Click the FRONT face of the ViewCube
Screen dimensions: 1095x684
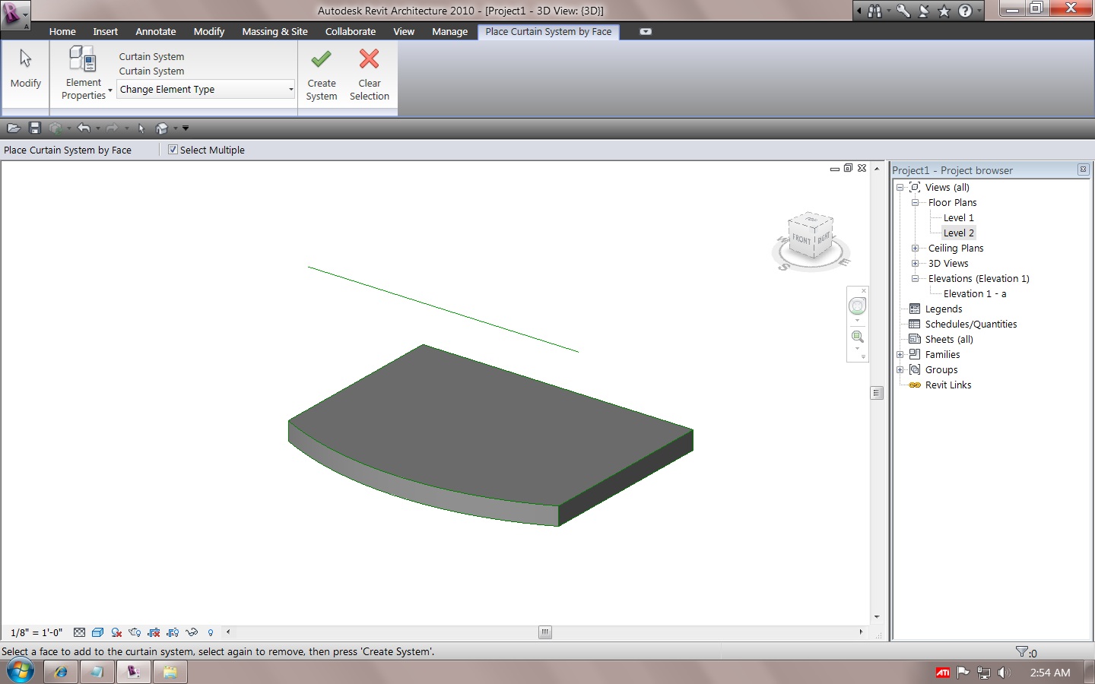[801, 239]
